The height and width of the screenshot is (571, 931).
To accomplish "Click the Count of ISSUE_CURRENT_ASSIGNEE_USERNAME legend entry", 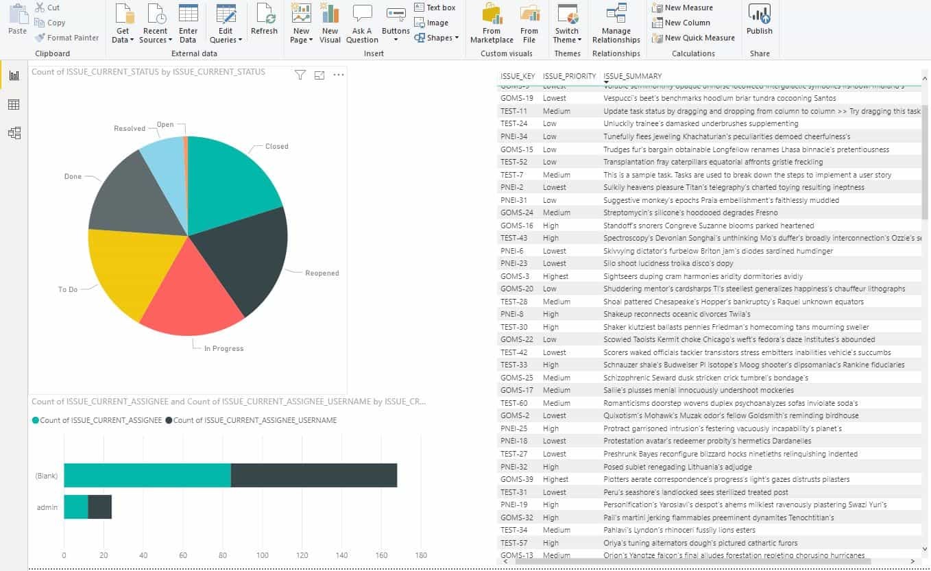I will pyautogui.click(x=251, y=420).
